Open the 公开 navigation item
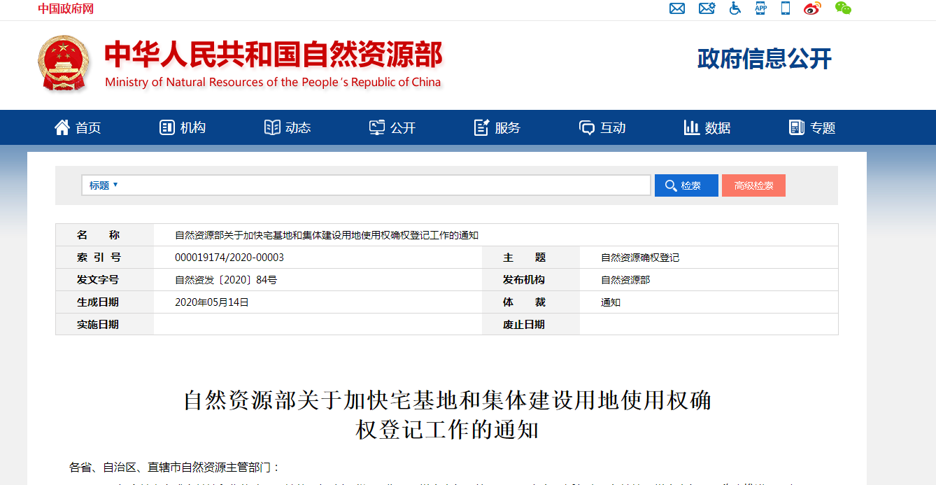The height and width of the screenshot is (485, 936). tap(392, 127)
